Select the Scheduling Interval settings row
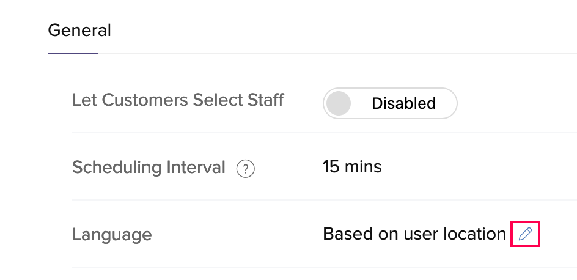The width and height of the screenshot is (577, 280). pyautogui.click(x=325, y=167)
